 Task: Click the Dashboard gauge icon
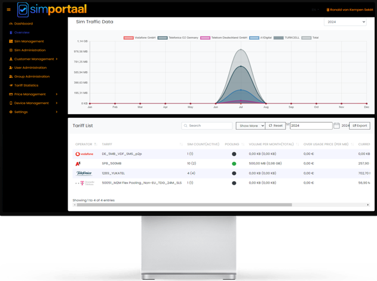(x=11, y=23)
